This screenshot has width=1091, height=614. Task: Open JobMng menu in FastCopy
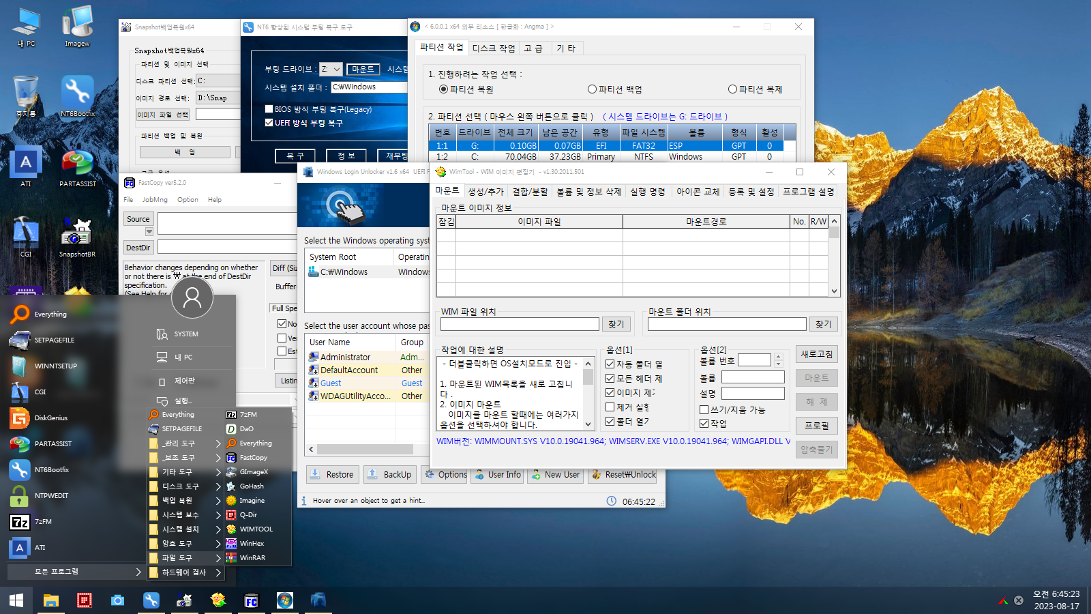pos(155,200)
